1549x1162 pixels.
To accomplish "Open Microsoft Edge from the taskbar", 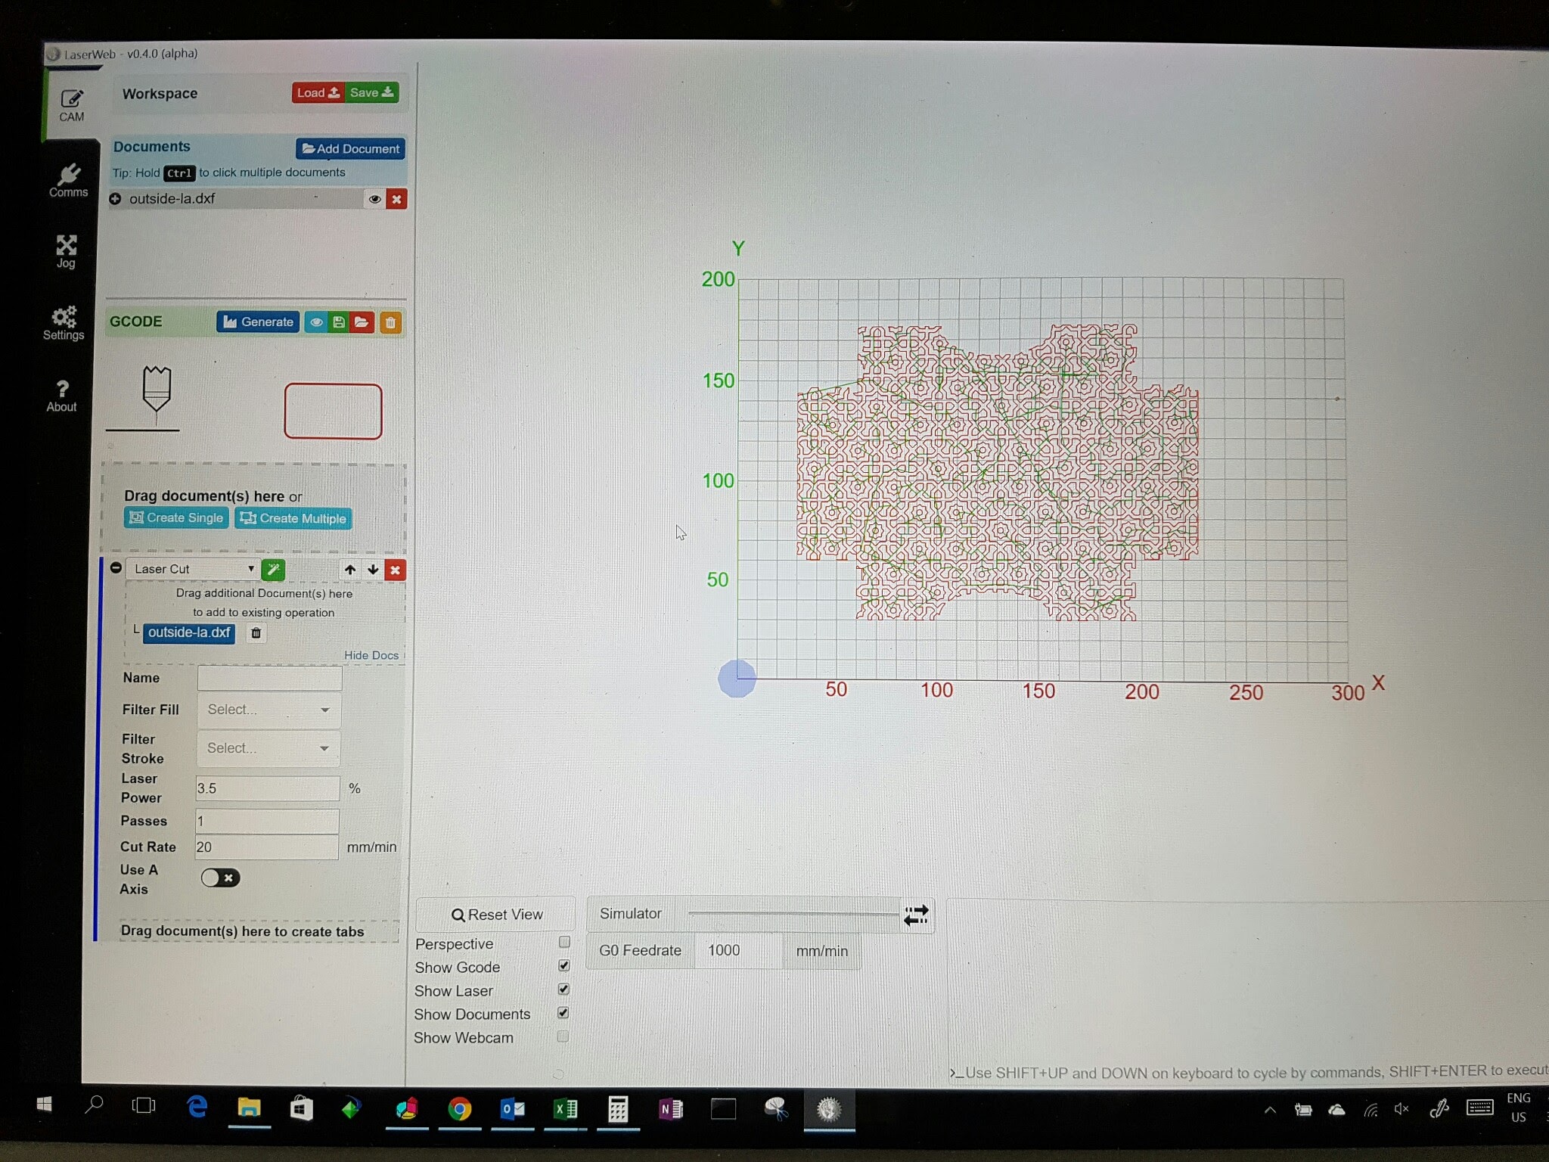I will click(x=197, y=1108).
